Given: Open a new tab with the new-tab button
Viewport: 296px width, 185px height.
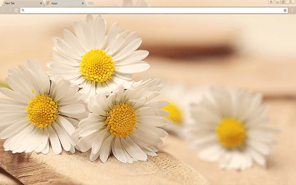Looking at the screenshot, I should tap(91, 3).
